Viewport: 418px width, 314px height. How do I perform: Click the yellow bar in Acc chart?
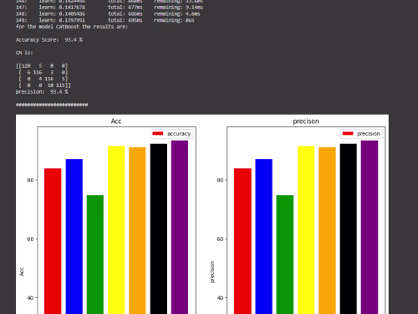pos(116,230)
